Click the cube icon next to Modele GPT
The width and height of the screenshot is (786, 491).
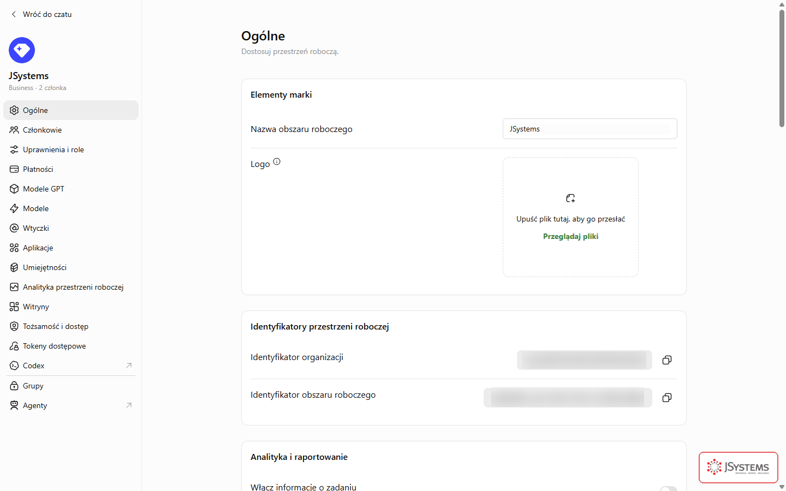click(x=14, y=189)
